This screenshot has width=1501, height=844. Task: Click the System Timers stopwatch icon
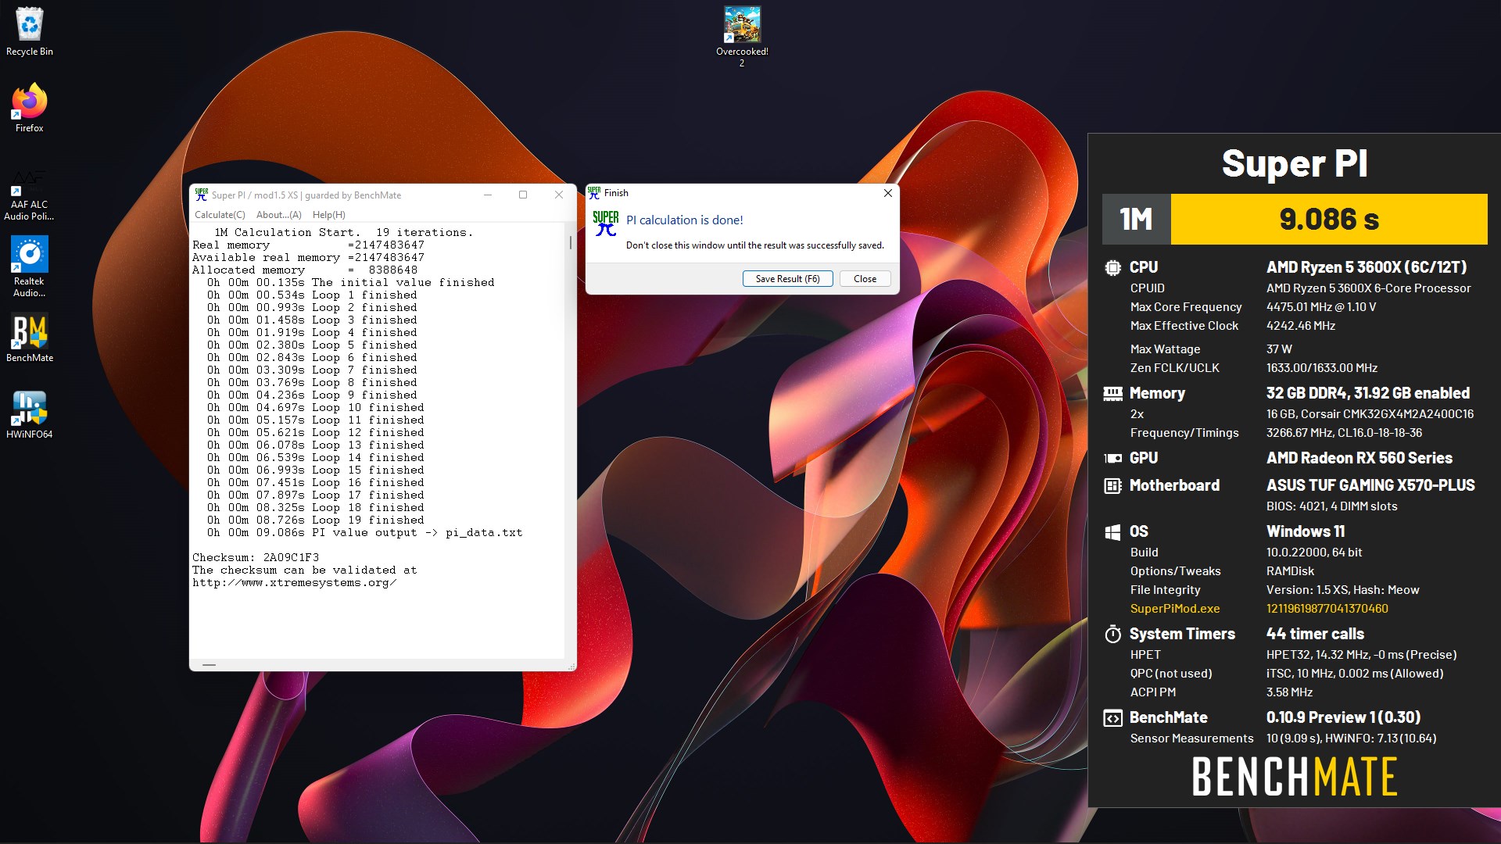pyautogui.click(x=1112, y=634)
